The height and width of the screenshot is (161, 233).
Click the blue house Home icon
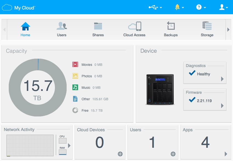25,26
